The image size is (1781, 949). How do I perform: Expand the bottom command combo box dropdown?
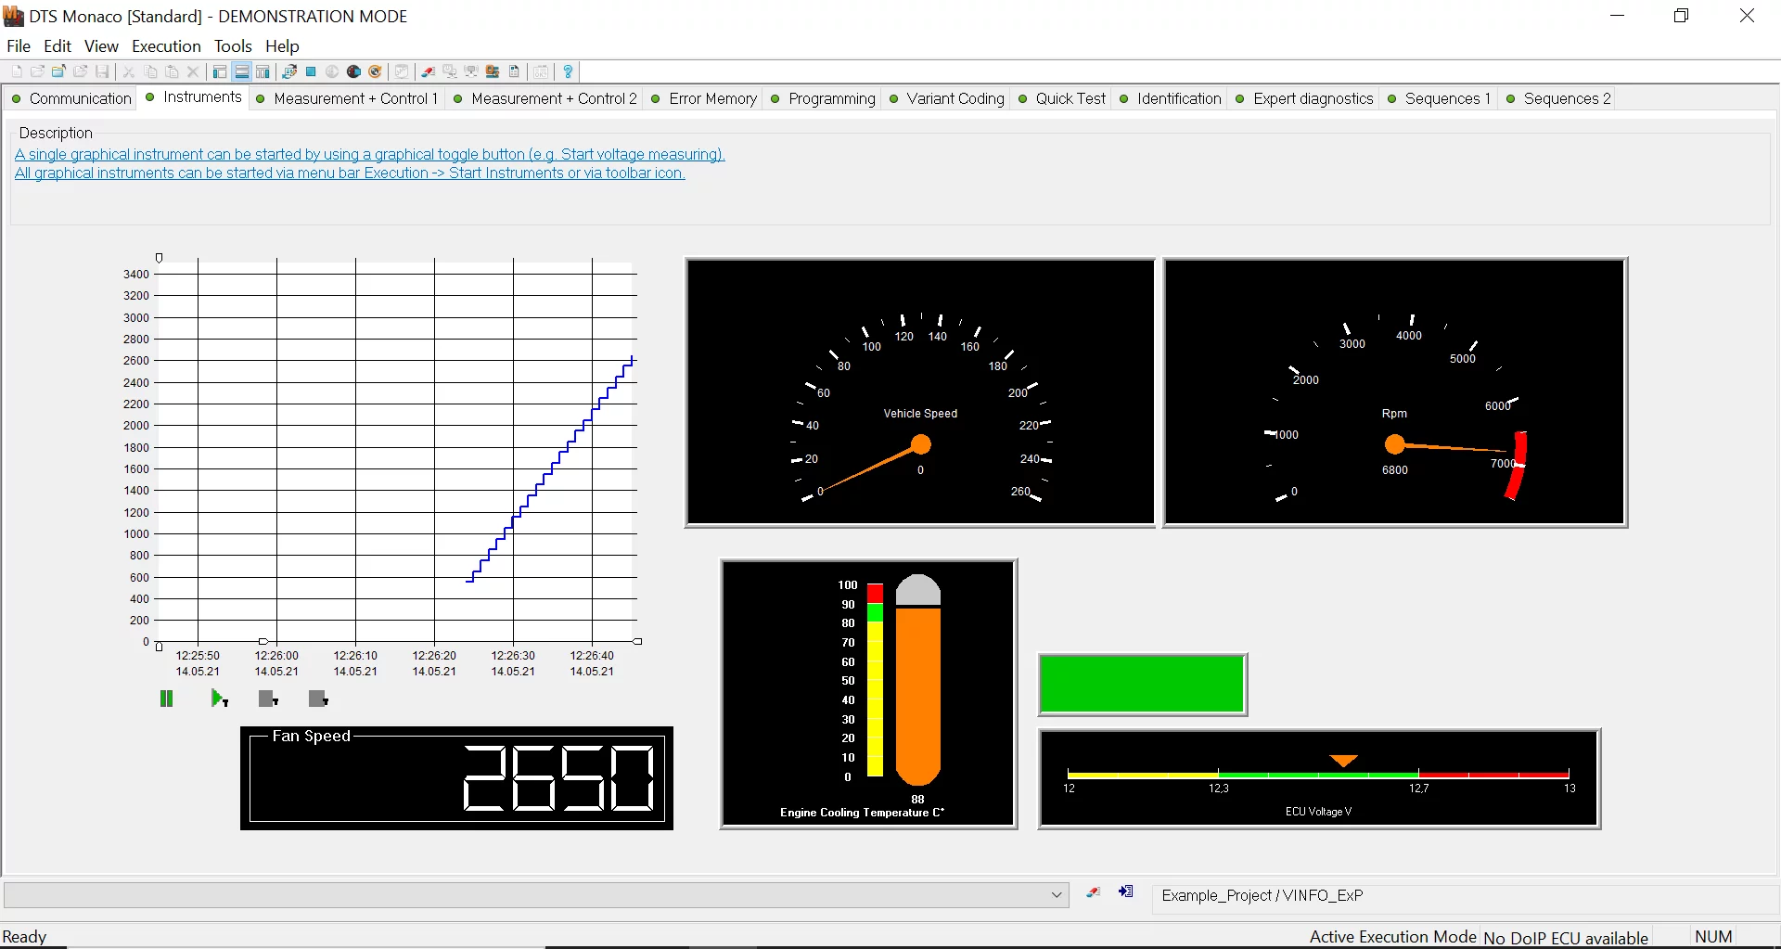[x=1056, y=895]
